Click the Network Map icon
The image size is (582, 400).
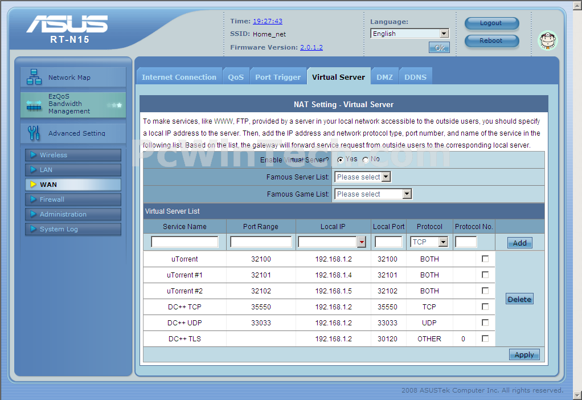34,77
